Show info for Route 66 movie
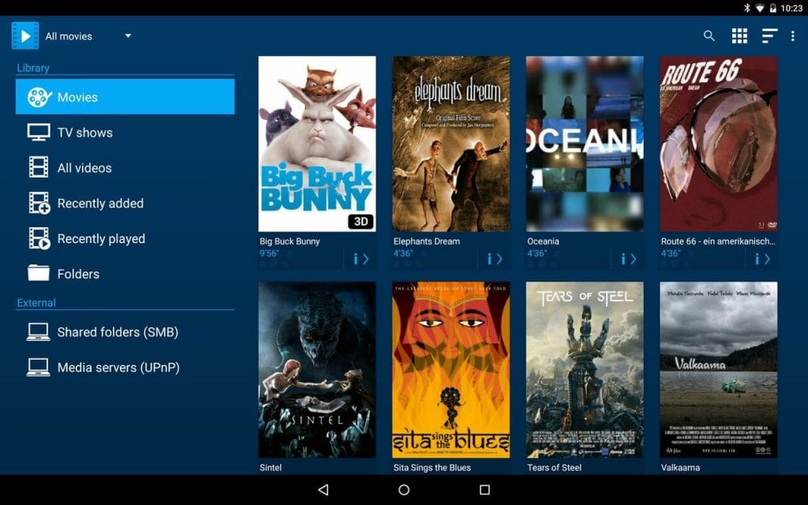The width and height of the screenshot is (808, 505). coord(758,259)
